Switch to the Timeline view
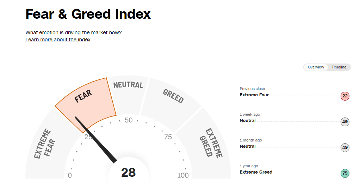The width and height of the screenshot is (354, 187). 339,67
